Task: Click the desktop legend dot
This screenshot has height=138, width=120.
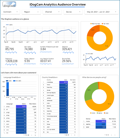Action: [x=97, y=113]
